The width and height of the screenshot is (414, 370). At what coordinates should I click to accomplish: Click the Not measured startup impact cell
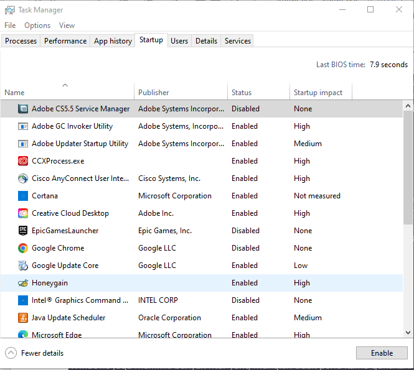[317, 196]
